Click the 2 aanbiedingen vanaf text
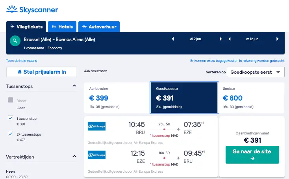The image size is (289, 179). point(252,133)
